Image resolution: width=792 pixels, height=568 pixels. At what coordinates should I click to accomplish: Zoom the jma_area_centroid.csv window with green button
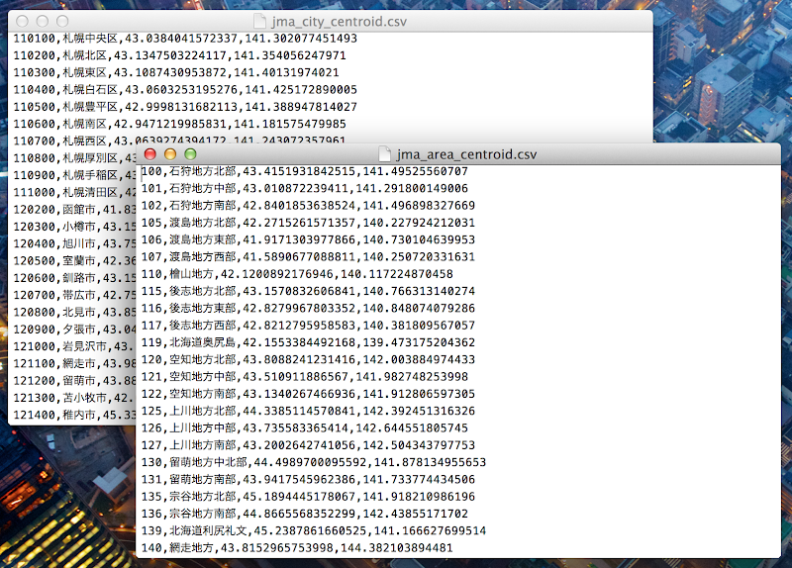(190, 154)
